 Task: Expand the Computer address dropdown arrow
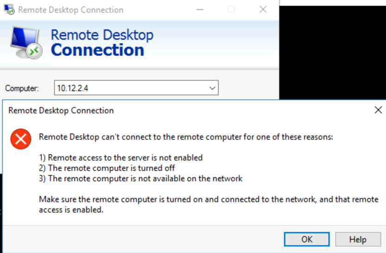pyautogui.click(x=212, y=88)
